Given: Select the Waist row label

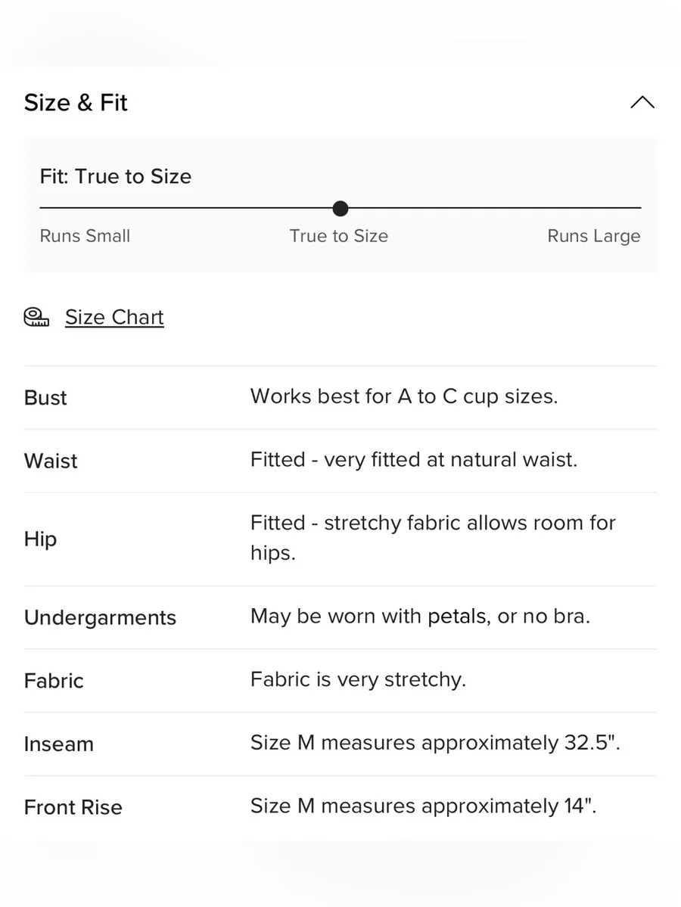Looking at the screenshot, I should pos(51,461).
